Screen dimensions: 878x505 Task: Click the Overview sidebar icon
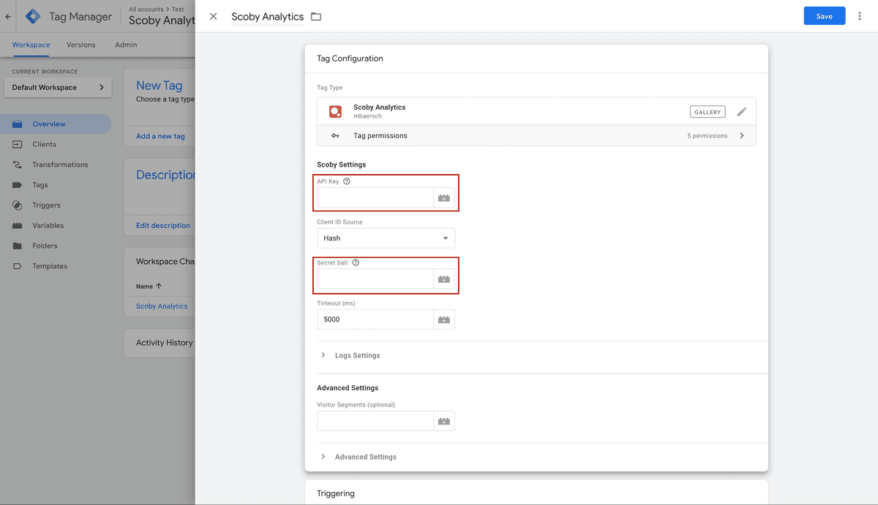coord(17,124)
